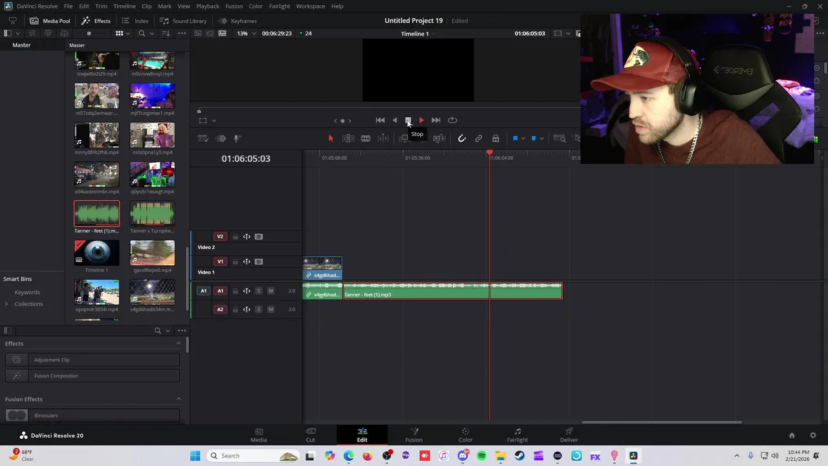
Task: Stop playback with the Stop button
Action: [x=408, y=120]
